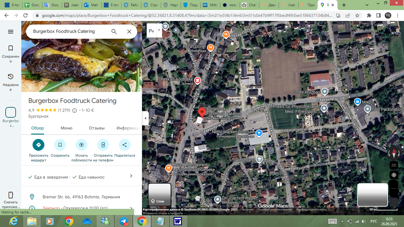Click the Switzerland school marker

[259, 160]
